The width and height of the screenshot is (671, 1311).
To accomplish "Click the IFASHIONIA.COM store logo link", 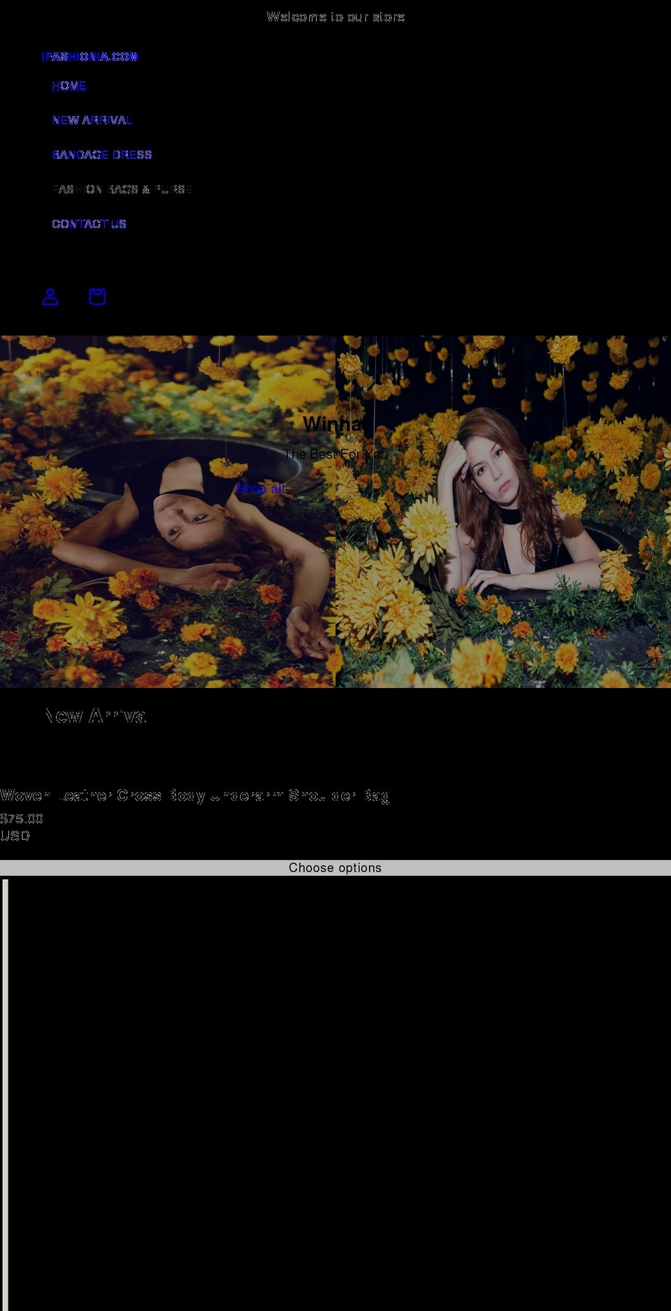I will [x=90, y=57].
